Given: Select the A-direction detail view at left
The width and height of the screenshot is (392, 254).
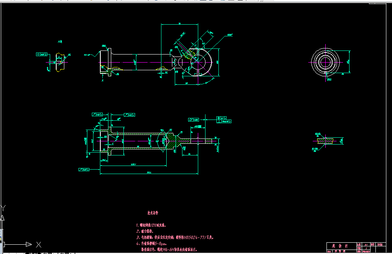Looking at the screenshot, I should [x=60, y=62].
